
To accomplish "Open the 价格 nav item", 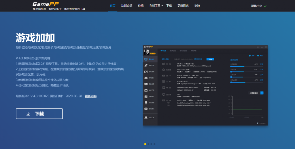I will [141, 6].
